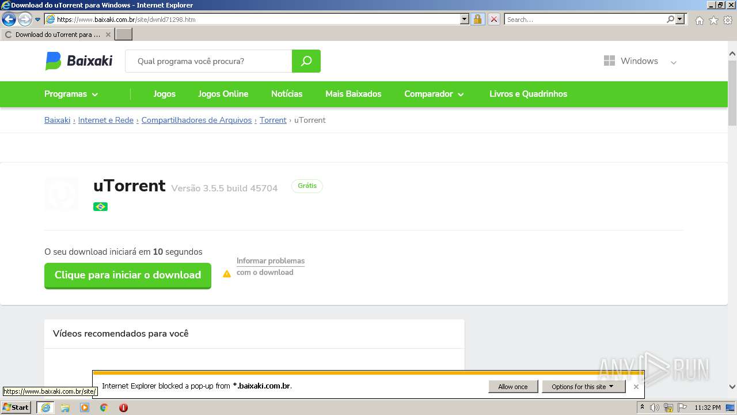
Task: Click the page vertical scrollbar thumb
Action: (732, 93)
